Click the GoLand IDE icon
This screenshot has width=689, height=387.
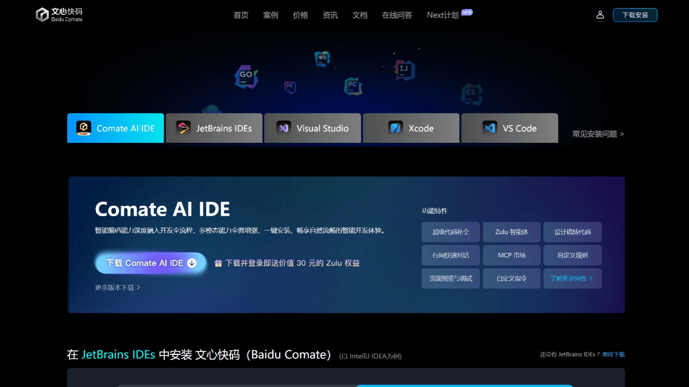(246, 77)
